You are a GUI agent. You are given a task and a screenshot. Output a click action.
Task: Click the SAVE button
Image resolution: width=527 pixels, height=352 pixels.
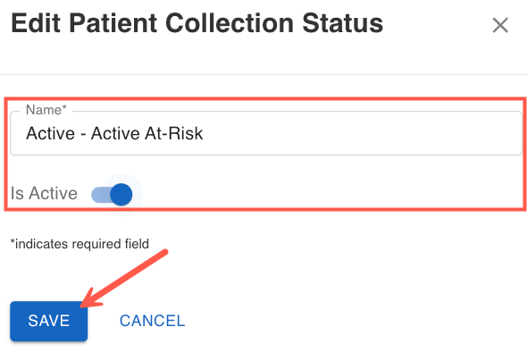click(49, 321)
